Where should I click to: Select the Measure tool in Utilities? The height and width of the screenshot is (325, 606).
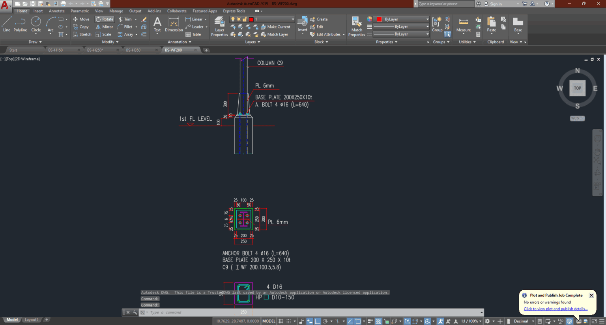pyautogui.click(x=463, y=24)
